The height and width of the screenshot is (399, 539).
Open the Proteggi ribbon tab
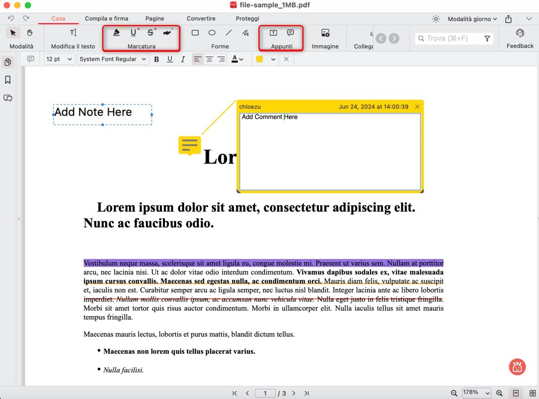point(247,19)
